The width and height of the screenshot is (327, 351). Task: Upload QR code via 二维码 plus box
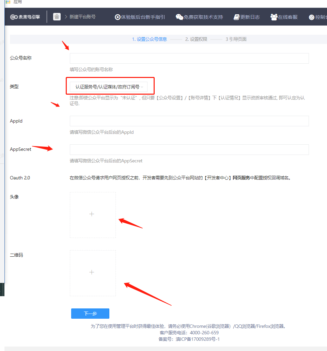tap(93, 273)
